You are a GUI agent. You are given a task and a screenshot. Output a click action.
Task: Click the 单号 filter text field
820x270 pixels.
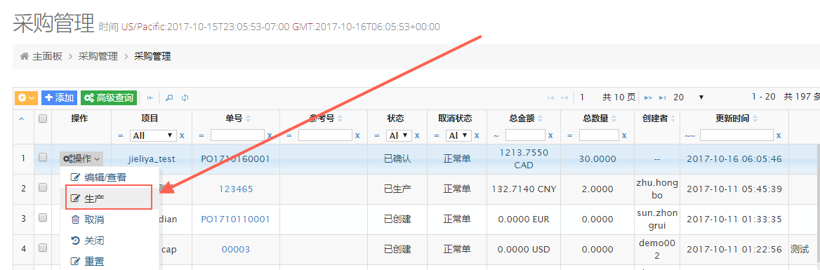coord(237,135)
